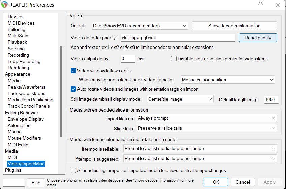Screen dimensions: 286x189
Task: Expand the Slice tails dropdown
Action: [206, 128]
